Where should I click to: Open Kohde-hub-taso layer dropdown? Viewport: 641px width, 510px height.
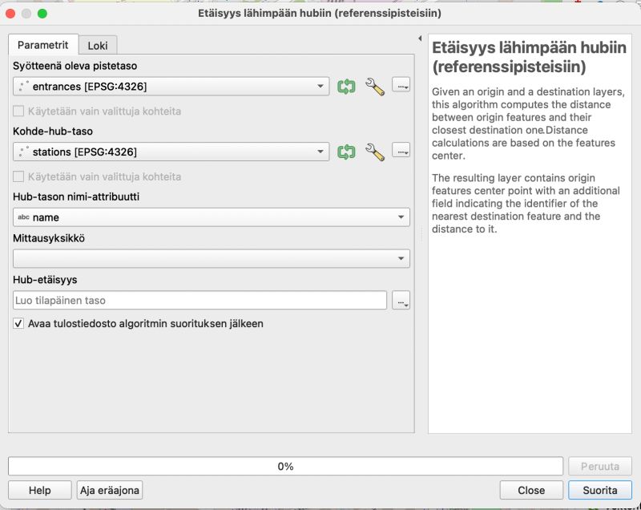[x=171, y=152]
